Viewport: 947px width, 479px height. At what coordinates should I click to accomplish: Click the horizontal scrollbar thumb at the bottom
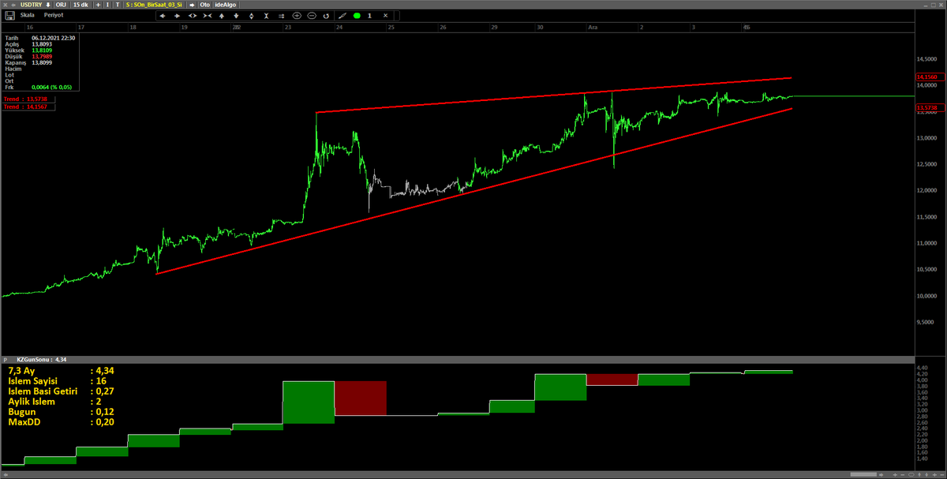[863, 474]
